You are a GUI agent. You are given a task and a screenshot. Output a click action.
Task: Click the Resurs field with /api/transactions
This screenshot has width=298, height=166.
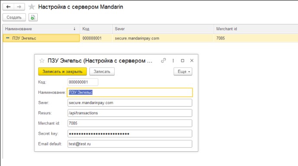[x=130, y=113]
